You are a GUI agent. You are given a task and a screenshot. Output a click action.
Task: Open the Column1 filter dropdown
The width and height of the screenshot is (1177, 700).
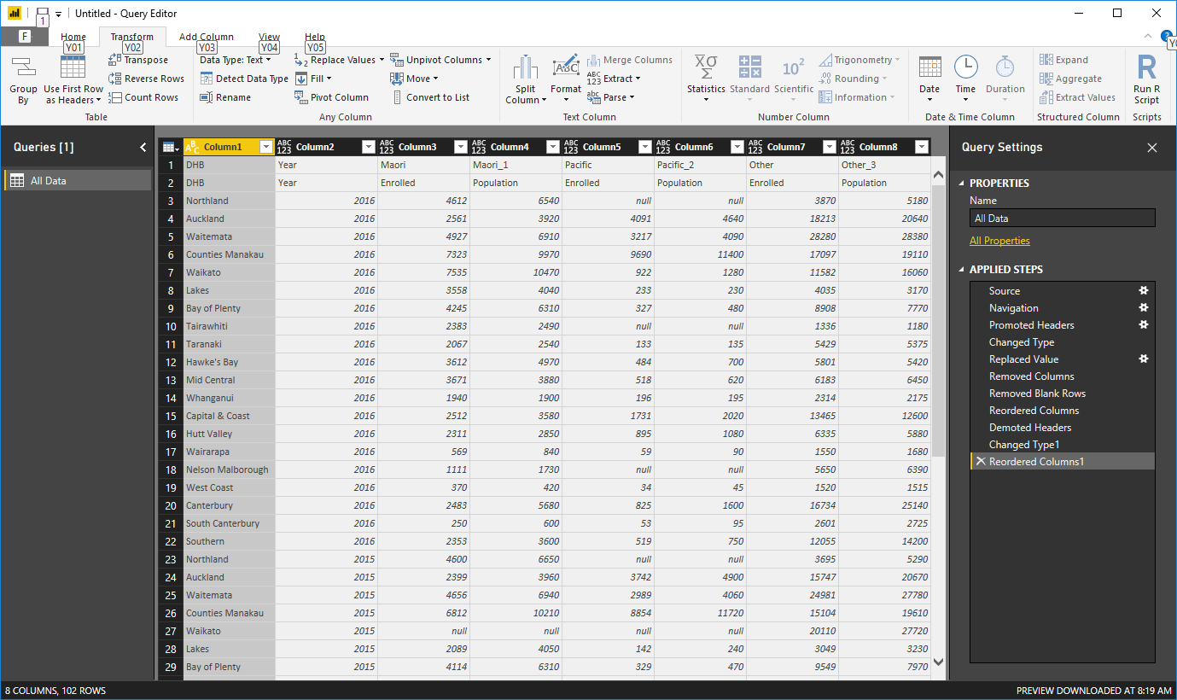pyautogui.click(x=265, y=147)
